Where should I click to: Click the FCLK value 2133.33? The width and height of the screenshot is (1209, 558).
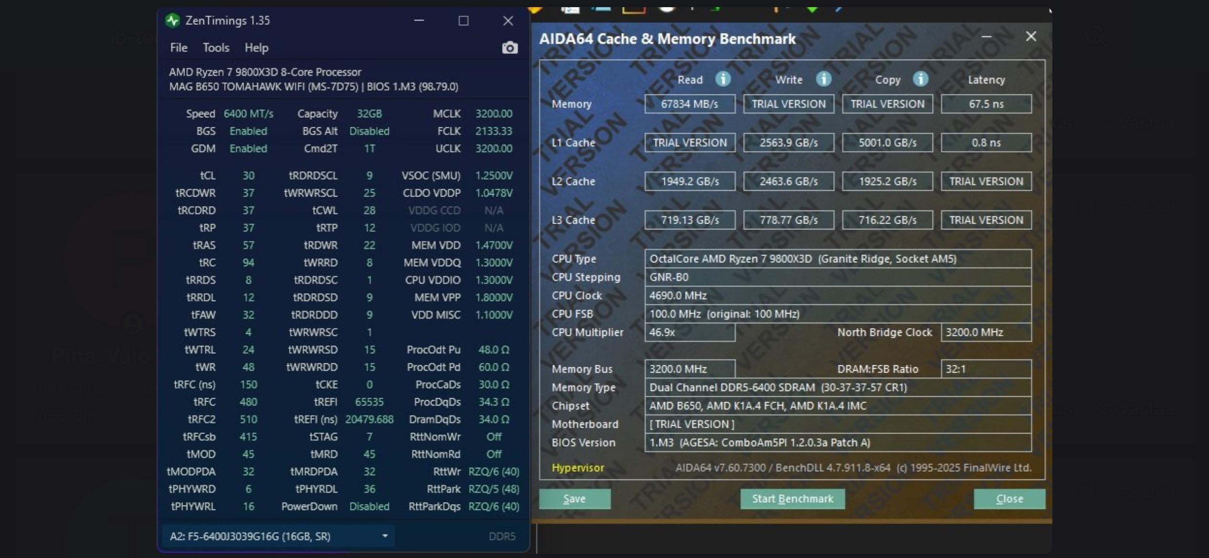(494, 131)
